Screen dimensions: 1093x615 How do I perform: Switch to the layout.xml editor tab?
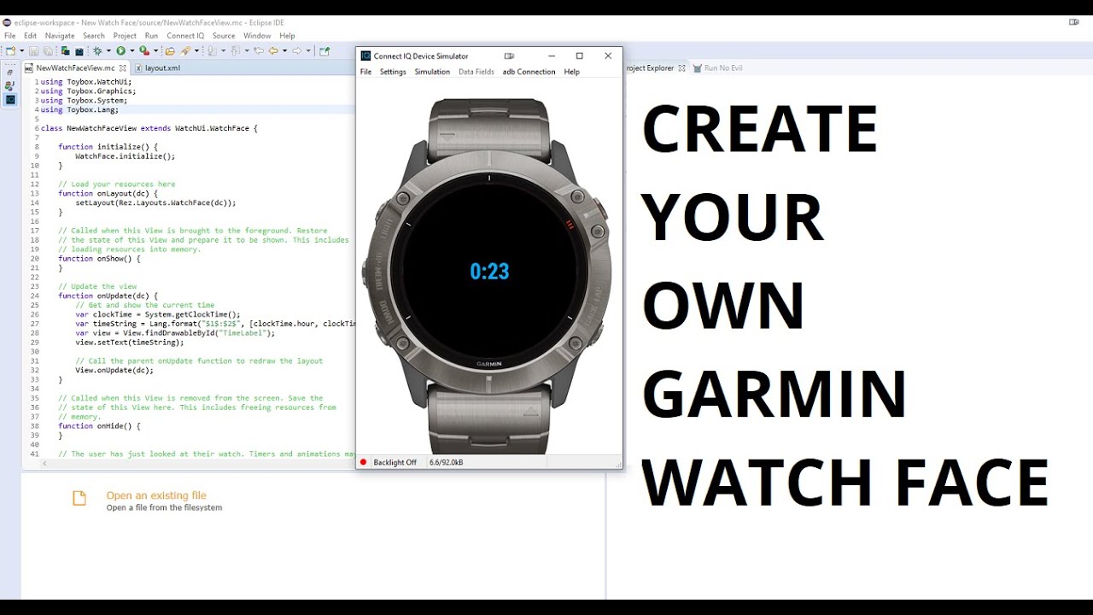pyautogui.click(x=162, y=67)
